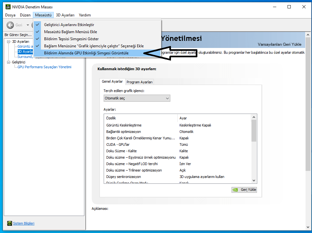Close the Masaüstü menu
Image resolution: width=312 pixels, height=233 pixels.
click(43, 15)
